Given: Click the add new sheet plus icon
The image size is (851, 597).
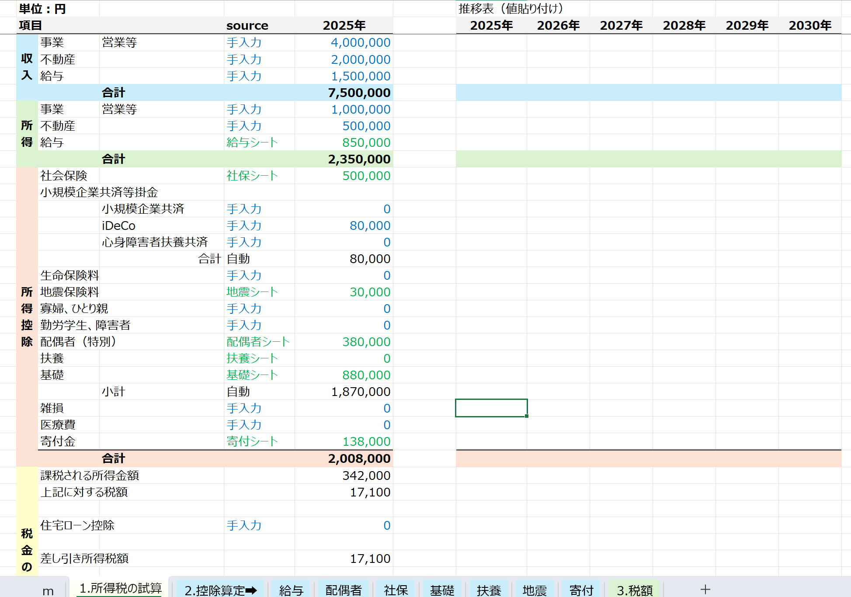Looking at the screenshot, I should click(x=705, y=589).
